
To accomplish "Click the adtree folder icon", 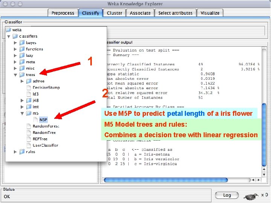I will [x=29, y=81].
